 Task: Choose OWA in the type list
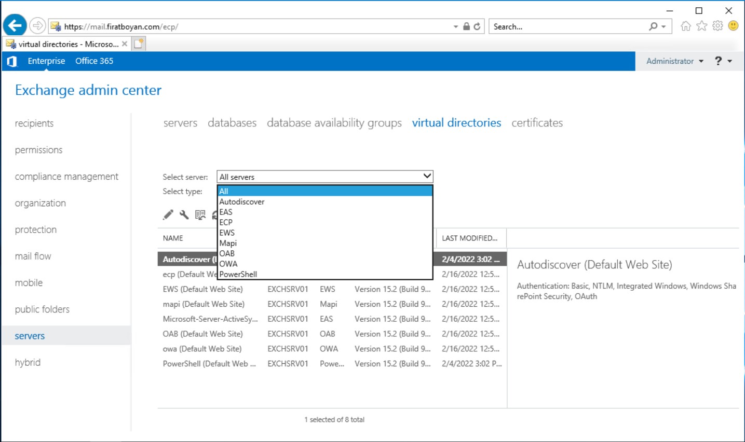325,264
